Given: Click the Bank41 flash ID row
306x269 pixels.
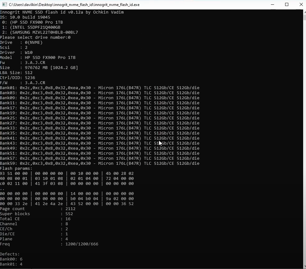Looking at the screenshot, I should coord(100,138).
